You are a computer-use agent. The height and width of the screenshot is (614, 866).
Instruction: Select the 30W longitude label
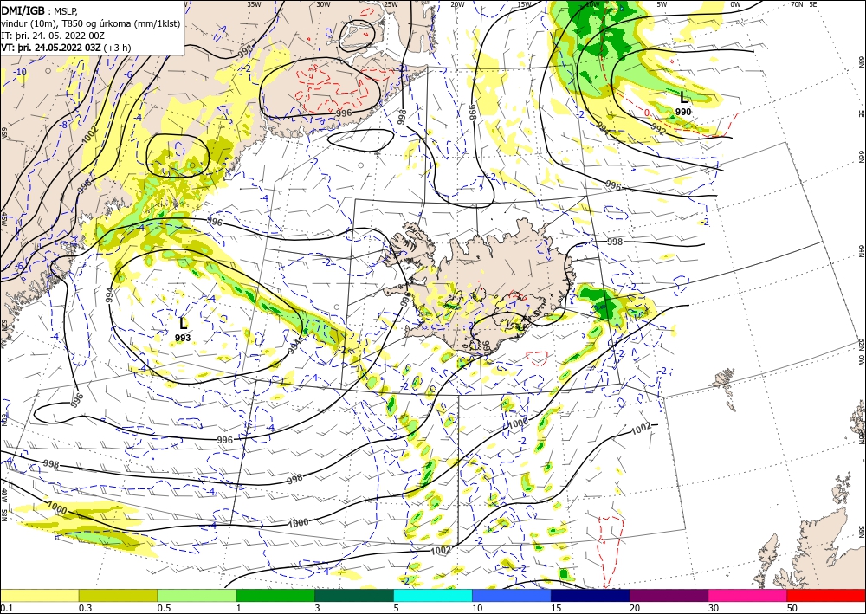323,4
